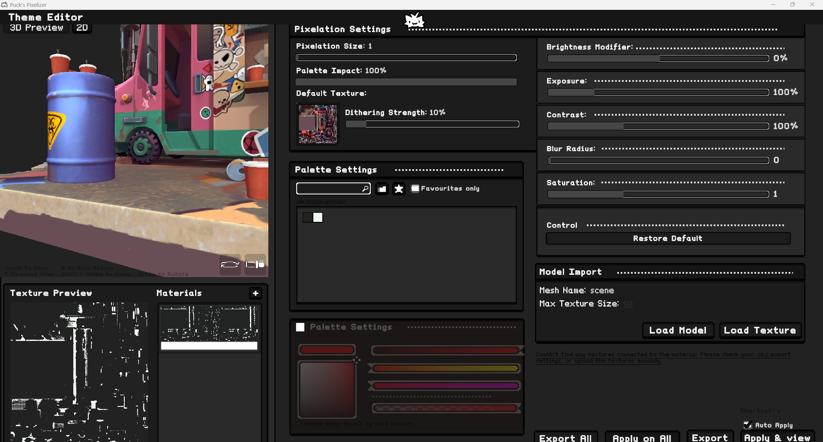Click the Apply & view button
Image resolution: width=823 pixels, height=442 pixels.
pyautogui.click(x=777, y=437)
